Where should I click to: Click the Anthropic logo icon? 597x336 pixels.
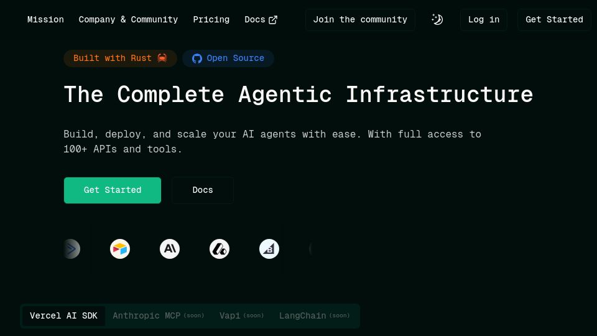[x=170, y=249]
